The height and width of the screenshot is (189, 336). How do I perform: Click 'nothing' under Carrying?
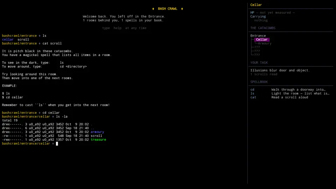pos(261,20)
